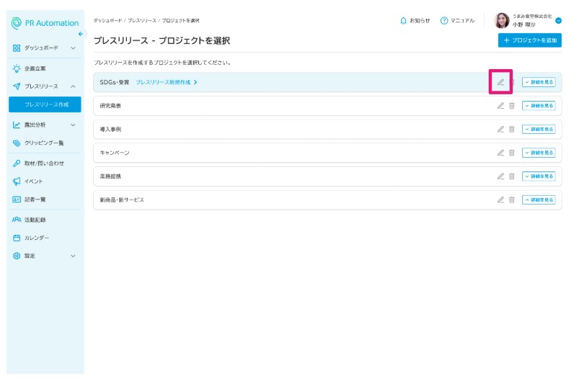Delete the キャンペーン project via trash icon

click(512, 153)
